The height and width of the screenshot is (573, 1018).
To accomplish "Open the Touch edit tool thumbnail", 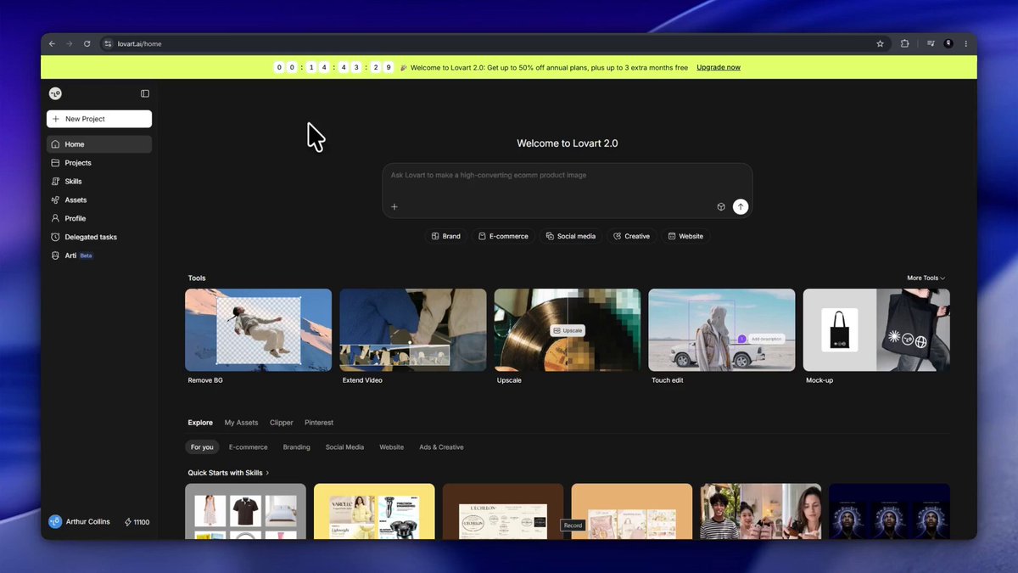I will tap(722, 330).
